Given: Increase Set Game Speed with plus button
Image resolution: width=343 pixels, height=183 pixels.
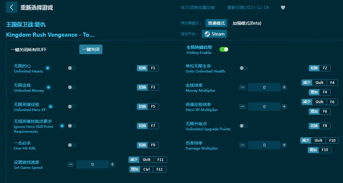Looking at the screenshot, I should tap(112, 164).
